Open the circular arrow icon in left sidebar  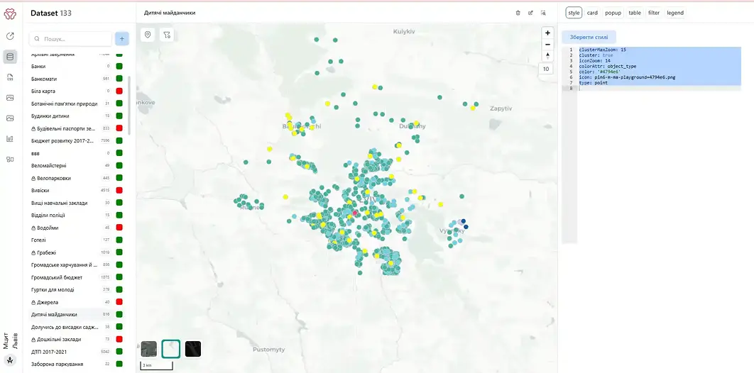[x=10, y=36]
